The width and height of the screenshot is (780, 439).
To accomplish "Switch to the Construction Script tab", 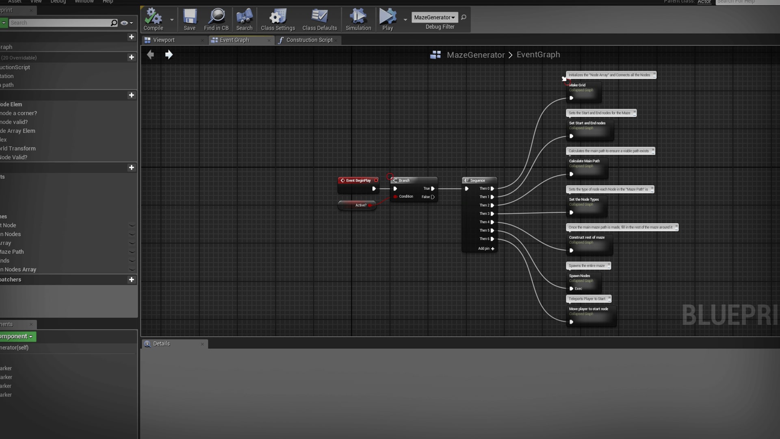I will click(310, 40).
